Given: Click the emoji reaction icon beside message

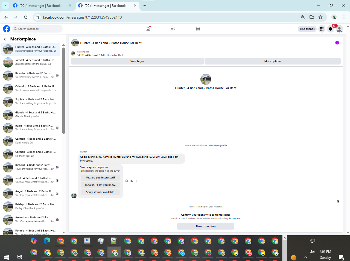Looking at the screenshot, I should 126,181.
